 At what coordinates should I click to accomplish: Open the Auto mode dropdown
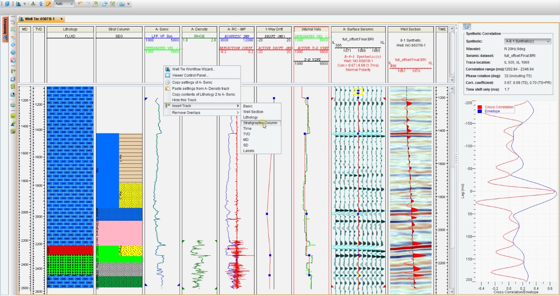click(x=64, y=4)
